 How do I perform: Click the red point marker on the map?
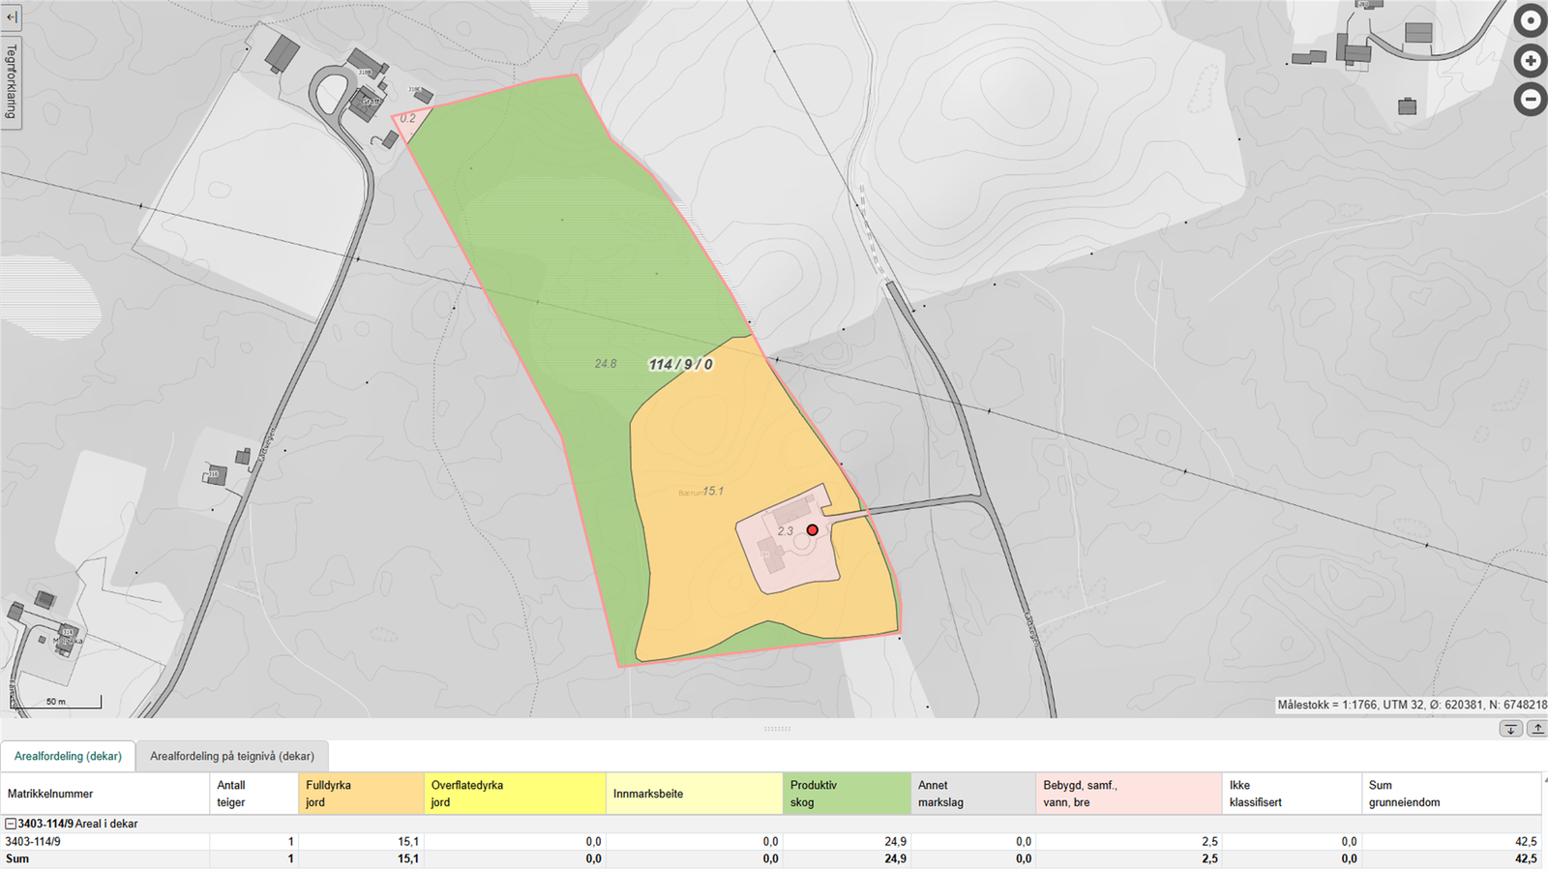coord(813,530)
